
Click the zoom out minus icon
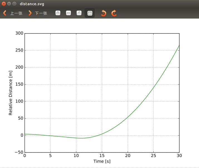click(x=68, y=13)
